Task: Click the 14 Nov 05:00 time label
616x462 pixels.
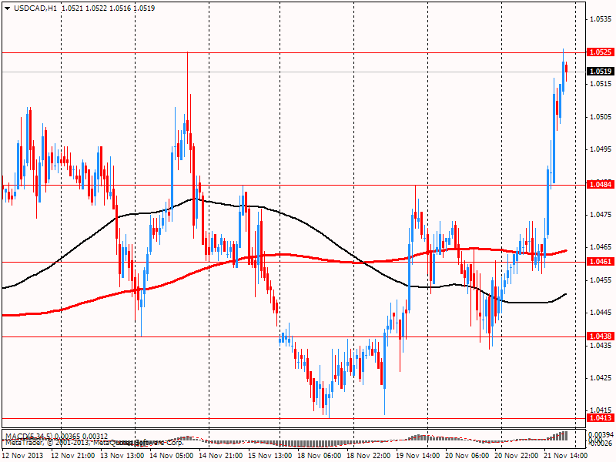Action: pos(172,456)
